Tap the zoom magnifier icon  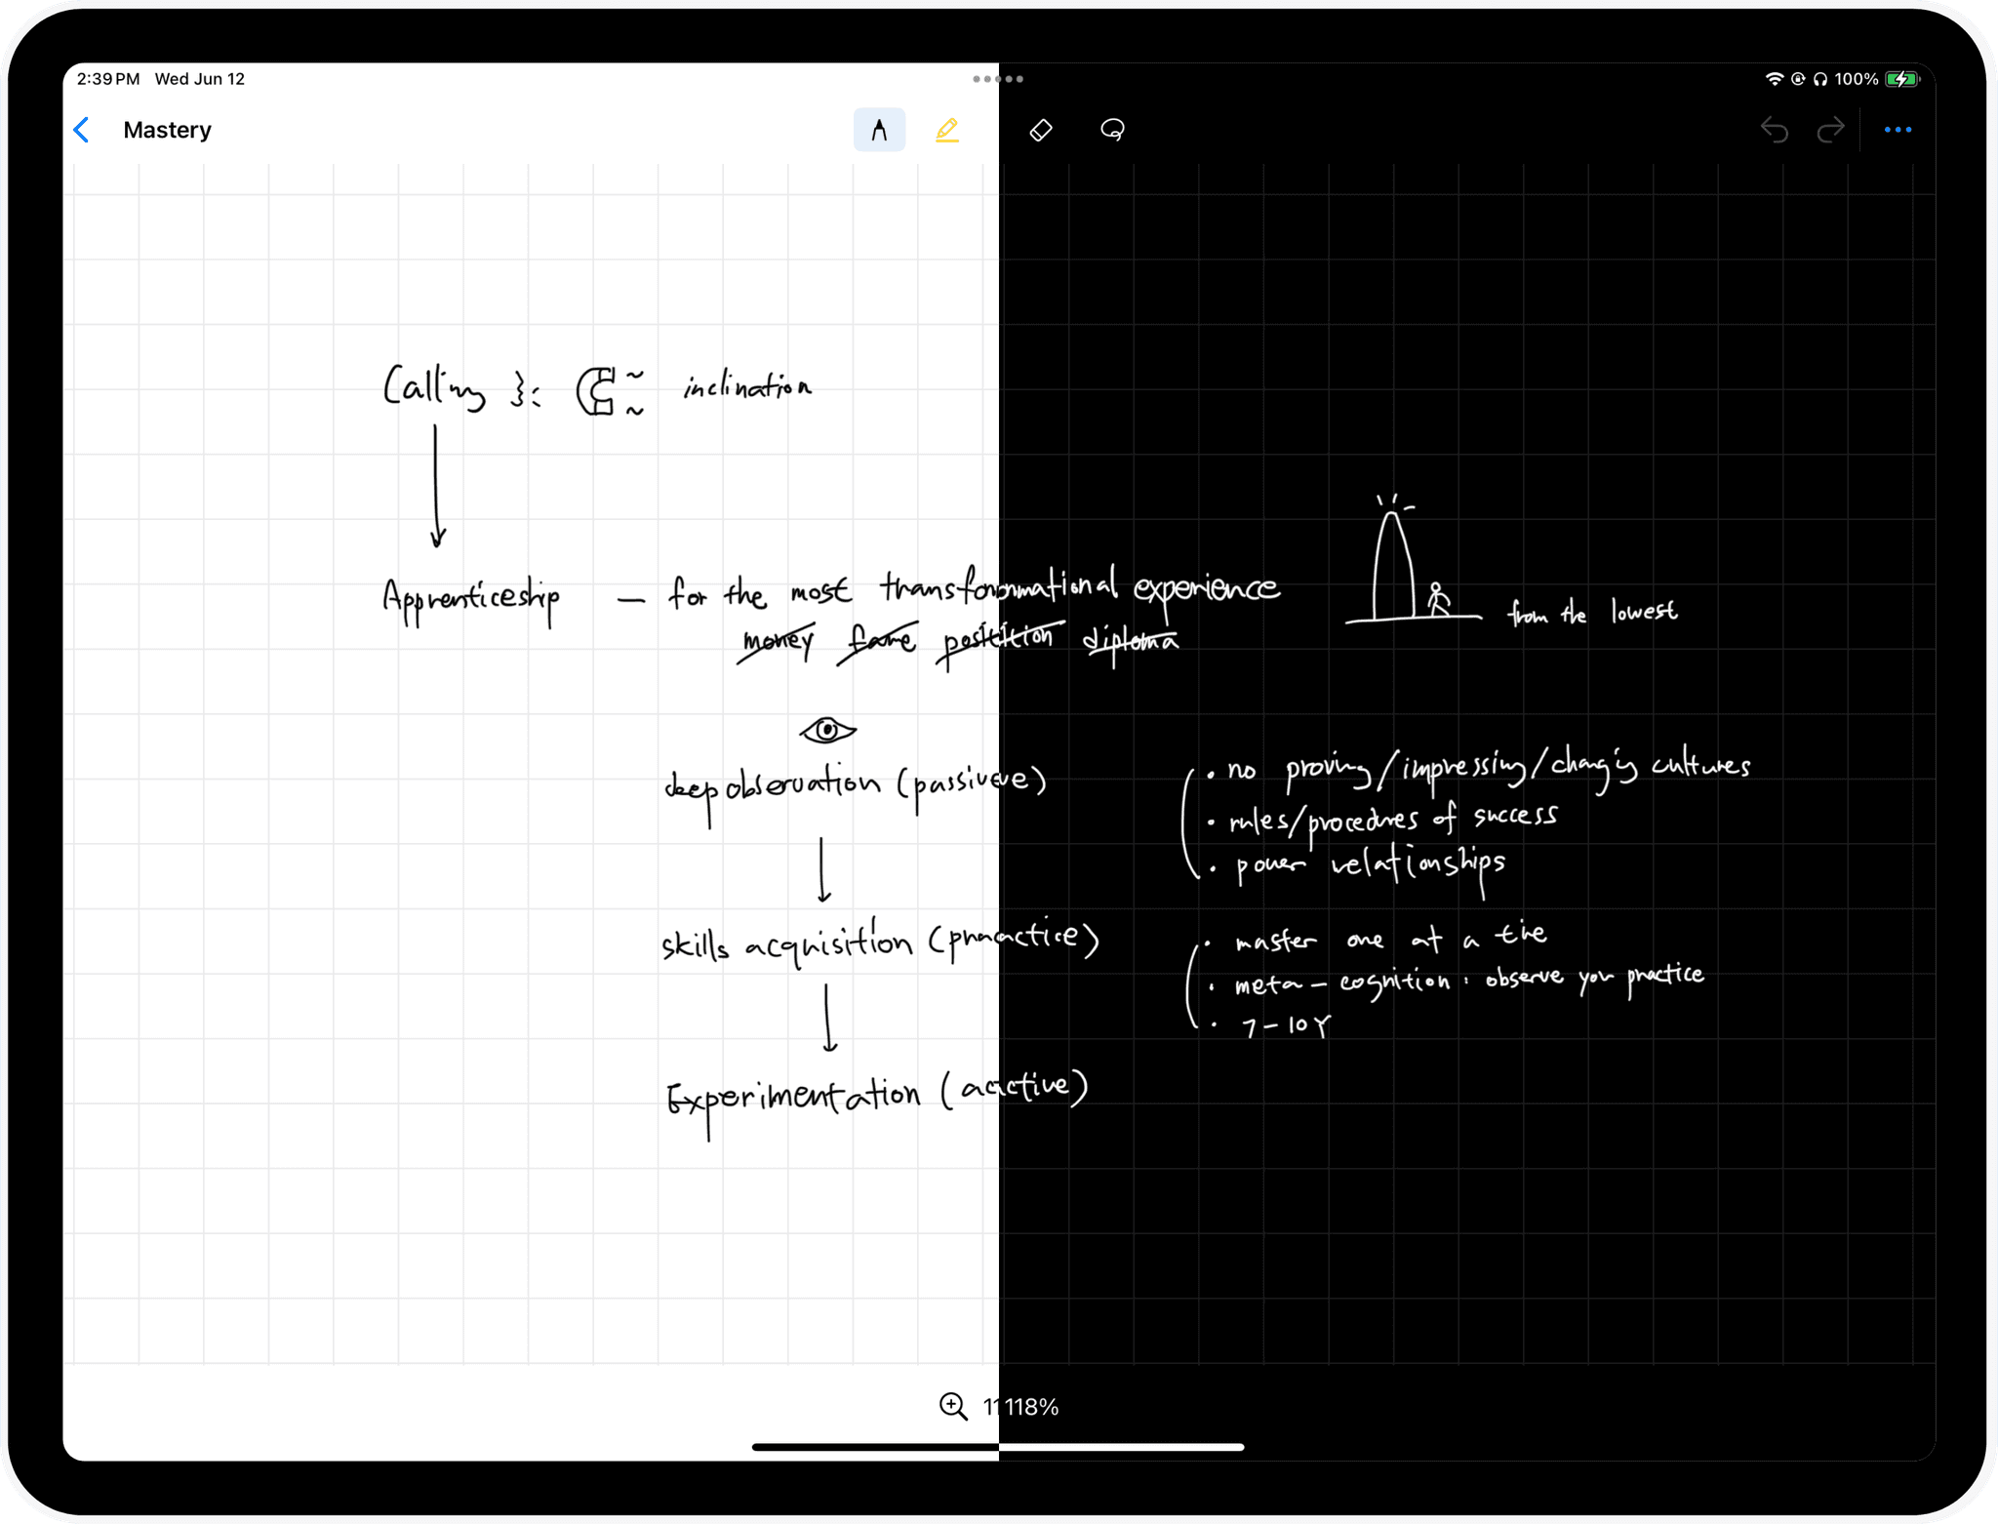coord(953,1406)
